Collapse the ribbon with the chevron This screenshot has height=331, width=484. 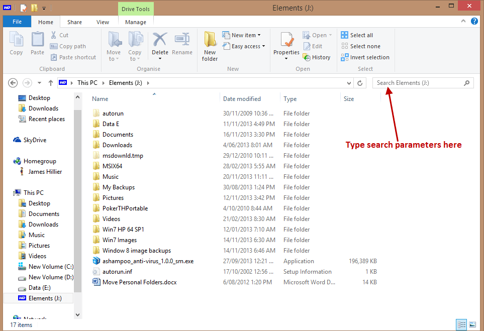463,21
